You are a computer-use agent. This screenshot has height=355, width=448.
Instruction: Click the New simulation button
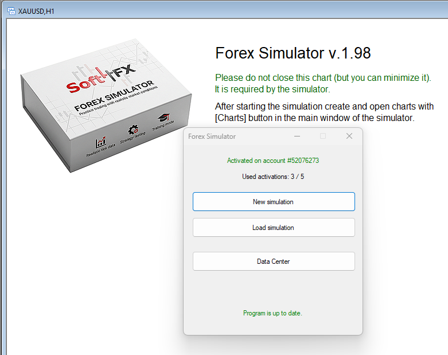click(274, 202)
